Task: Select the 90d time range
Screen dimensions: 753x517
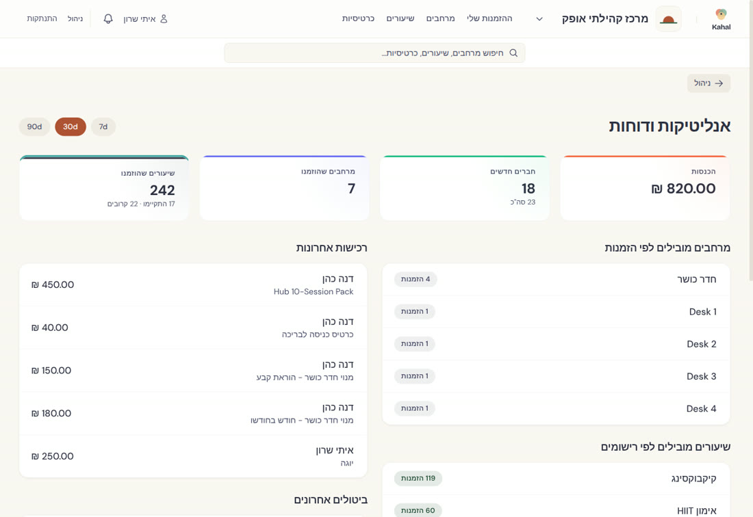Action: pyautogui.click(x=35, y=127)
